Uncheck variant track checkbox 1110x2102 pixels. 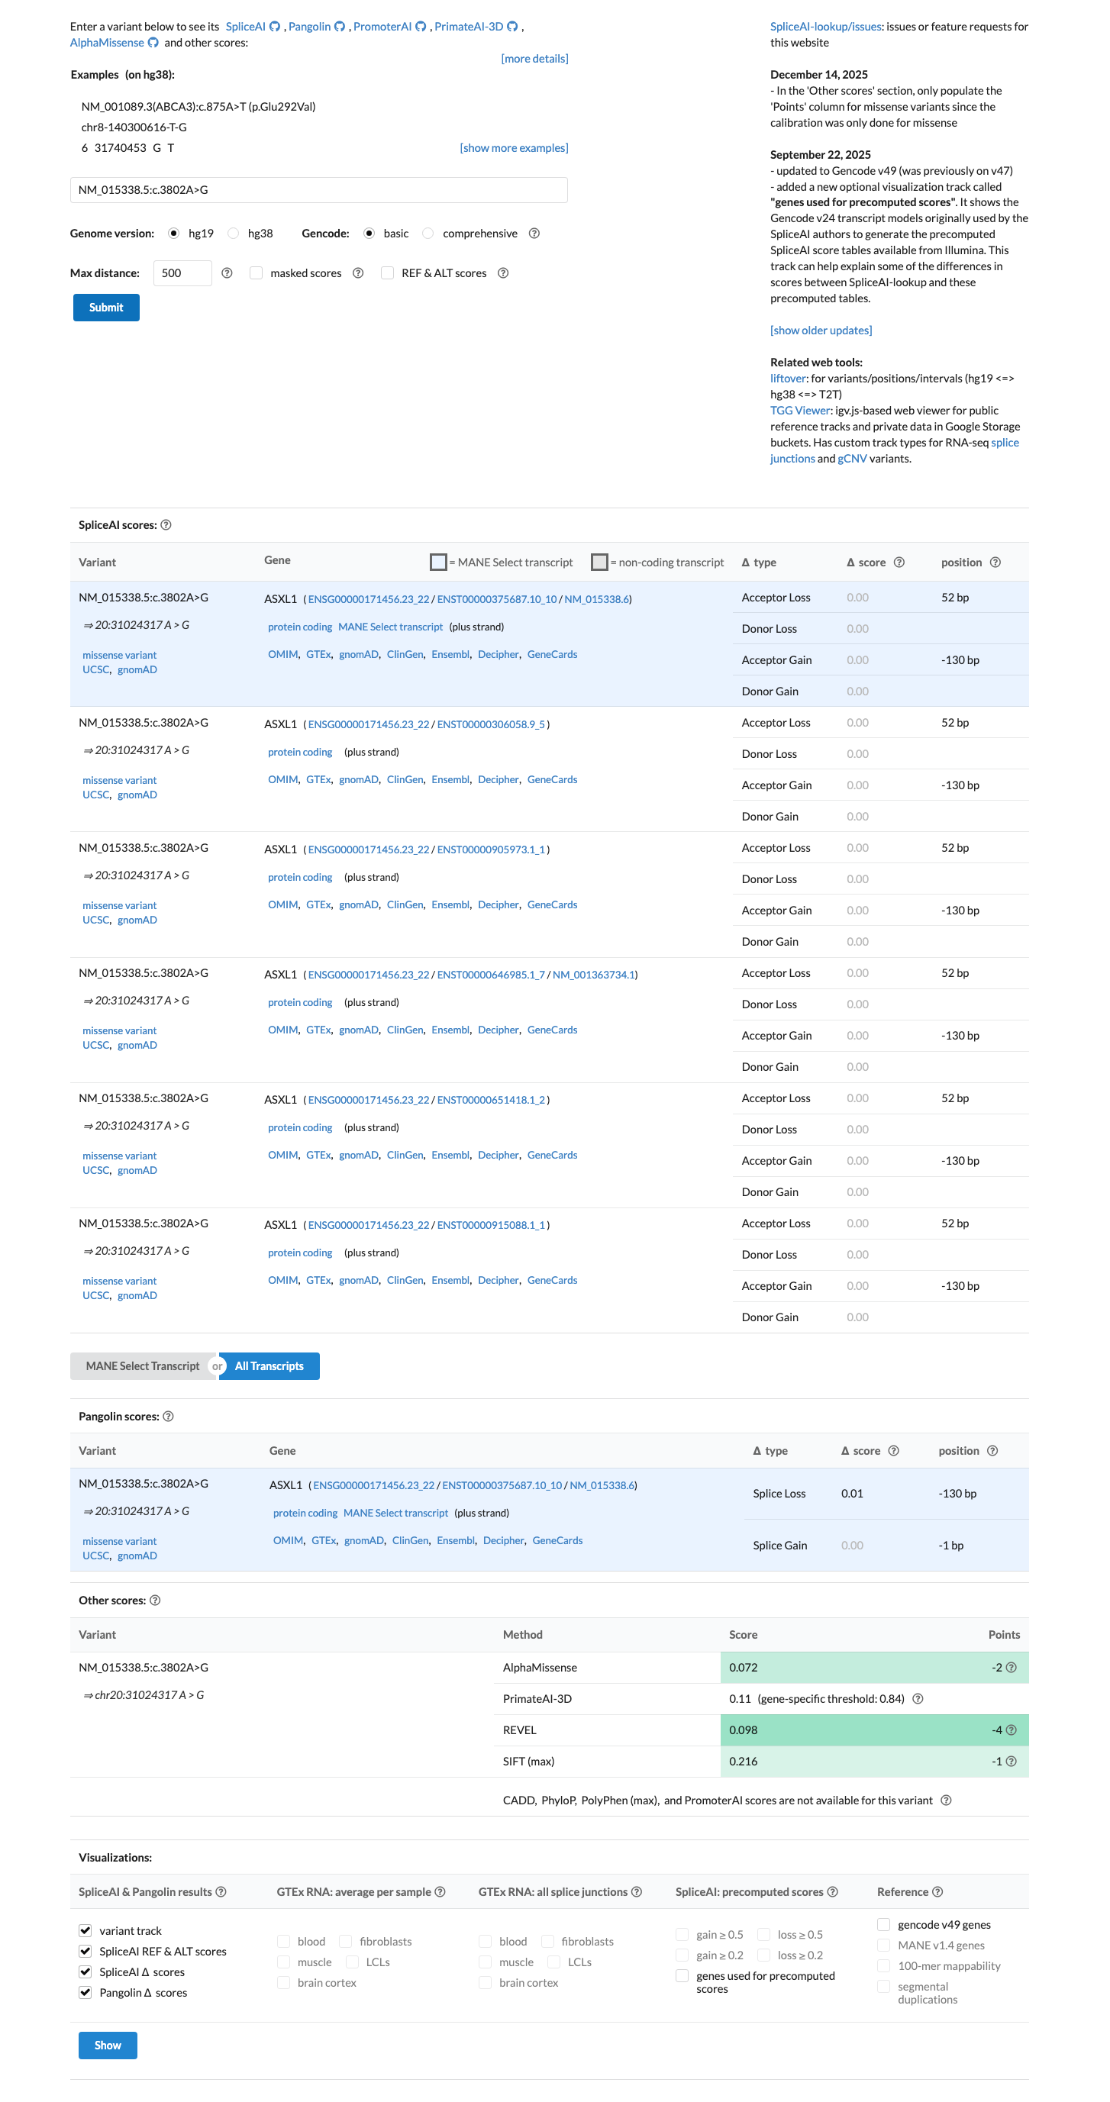pyautogui.click(x=85, y=1930)
